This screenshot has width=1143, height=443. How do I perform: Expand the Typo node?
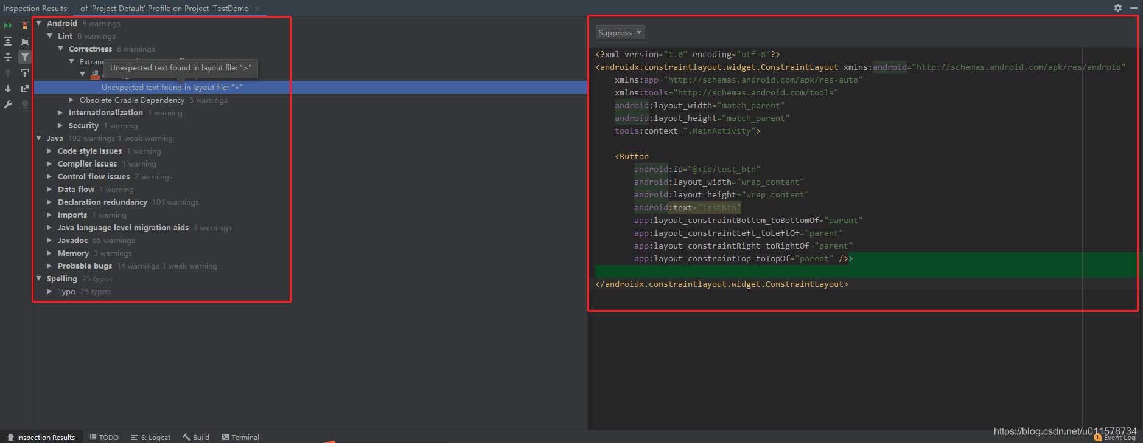point(50,291)
